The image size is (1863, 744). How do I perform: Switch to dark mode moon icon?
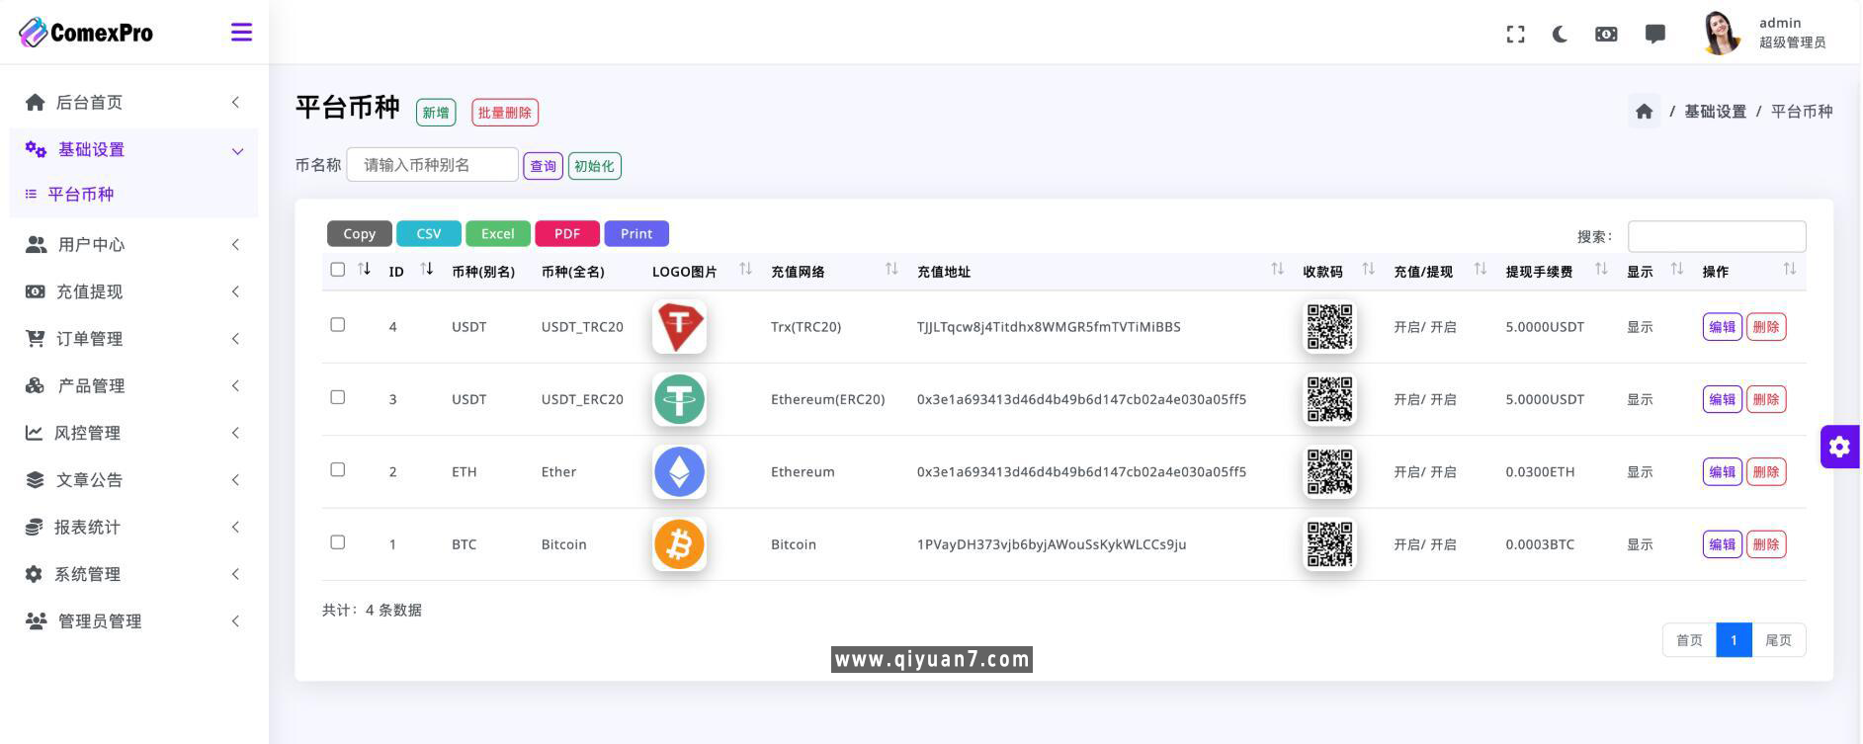(x=1560, y=35)
